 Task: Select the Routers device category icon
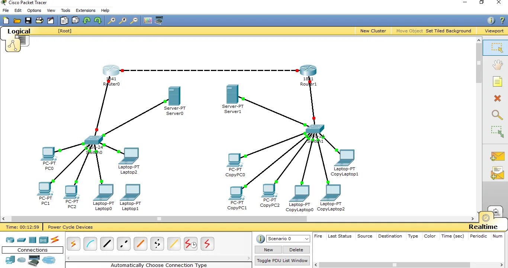pos(10,240)
